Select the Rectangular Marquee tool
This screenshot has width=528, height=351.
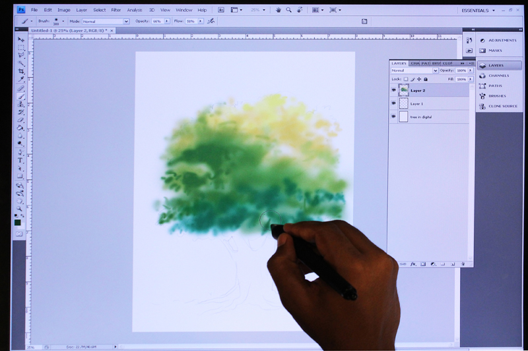pos(21,47)
